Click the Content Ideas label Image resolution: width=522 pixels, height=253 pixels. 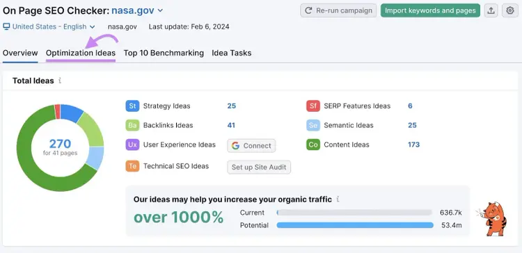click(x=347, y=145)
